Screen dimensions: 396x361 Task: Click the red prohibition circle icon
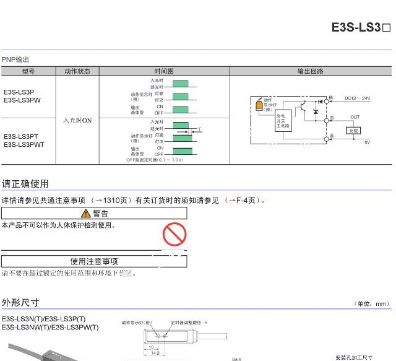tap(174, 234)
